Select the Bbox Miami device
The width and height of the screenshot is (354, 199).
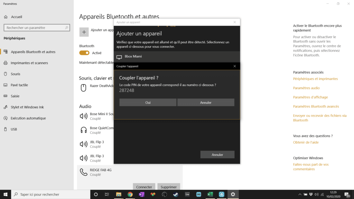point(177,57)
